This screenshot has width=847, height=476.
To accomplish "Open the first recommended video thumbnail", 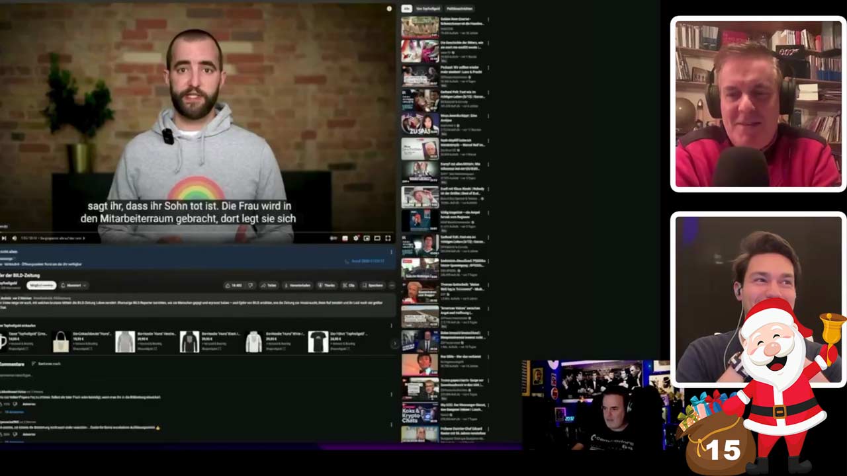I will click(x=420, y=27).
